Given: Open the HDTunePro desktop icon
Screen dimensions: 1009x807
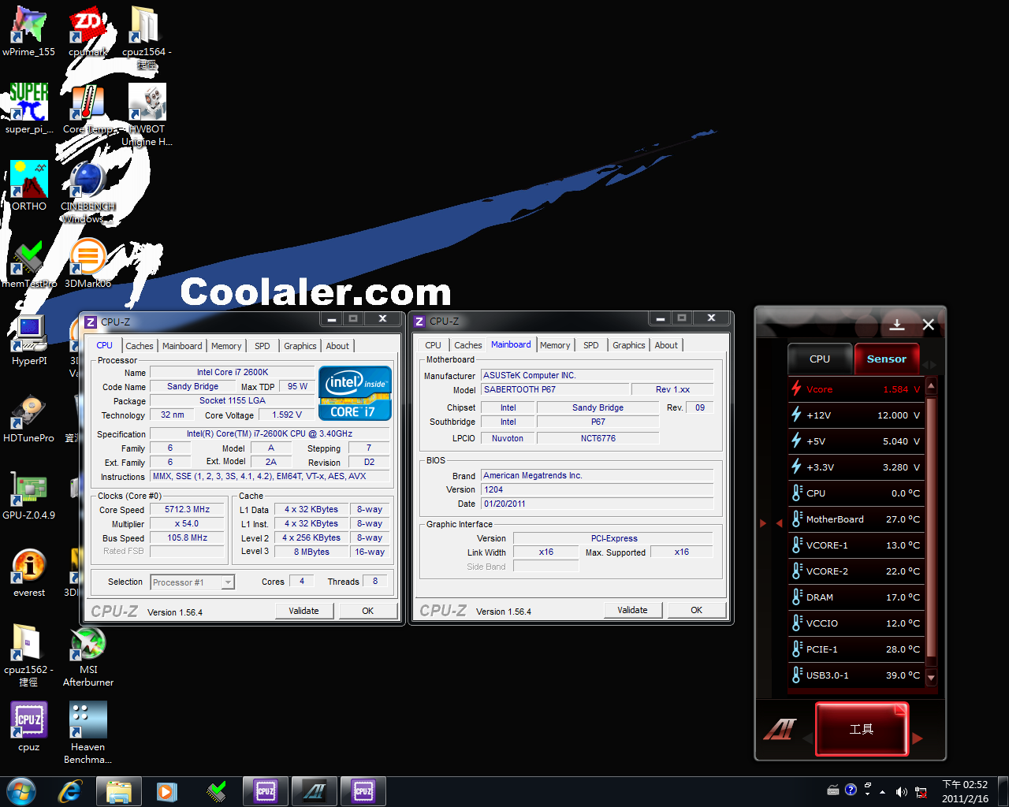Looking at the screenshot, I should click(29, 418).
